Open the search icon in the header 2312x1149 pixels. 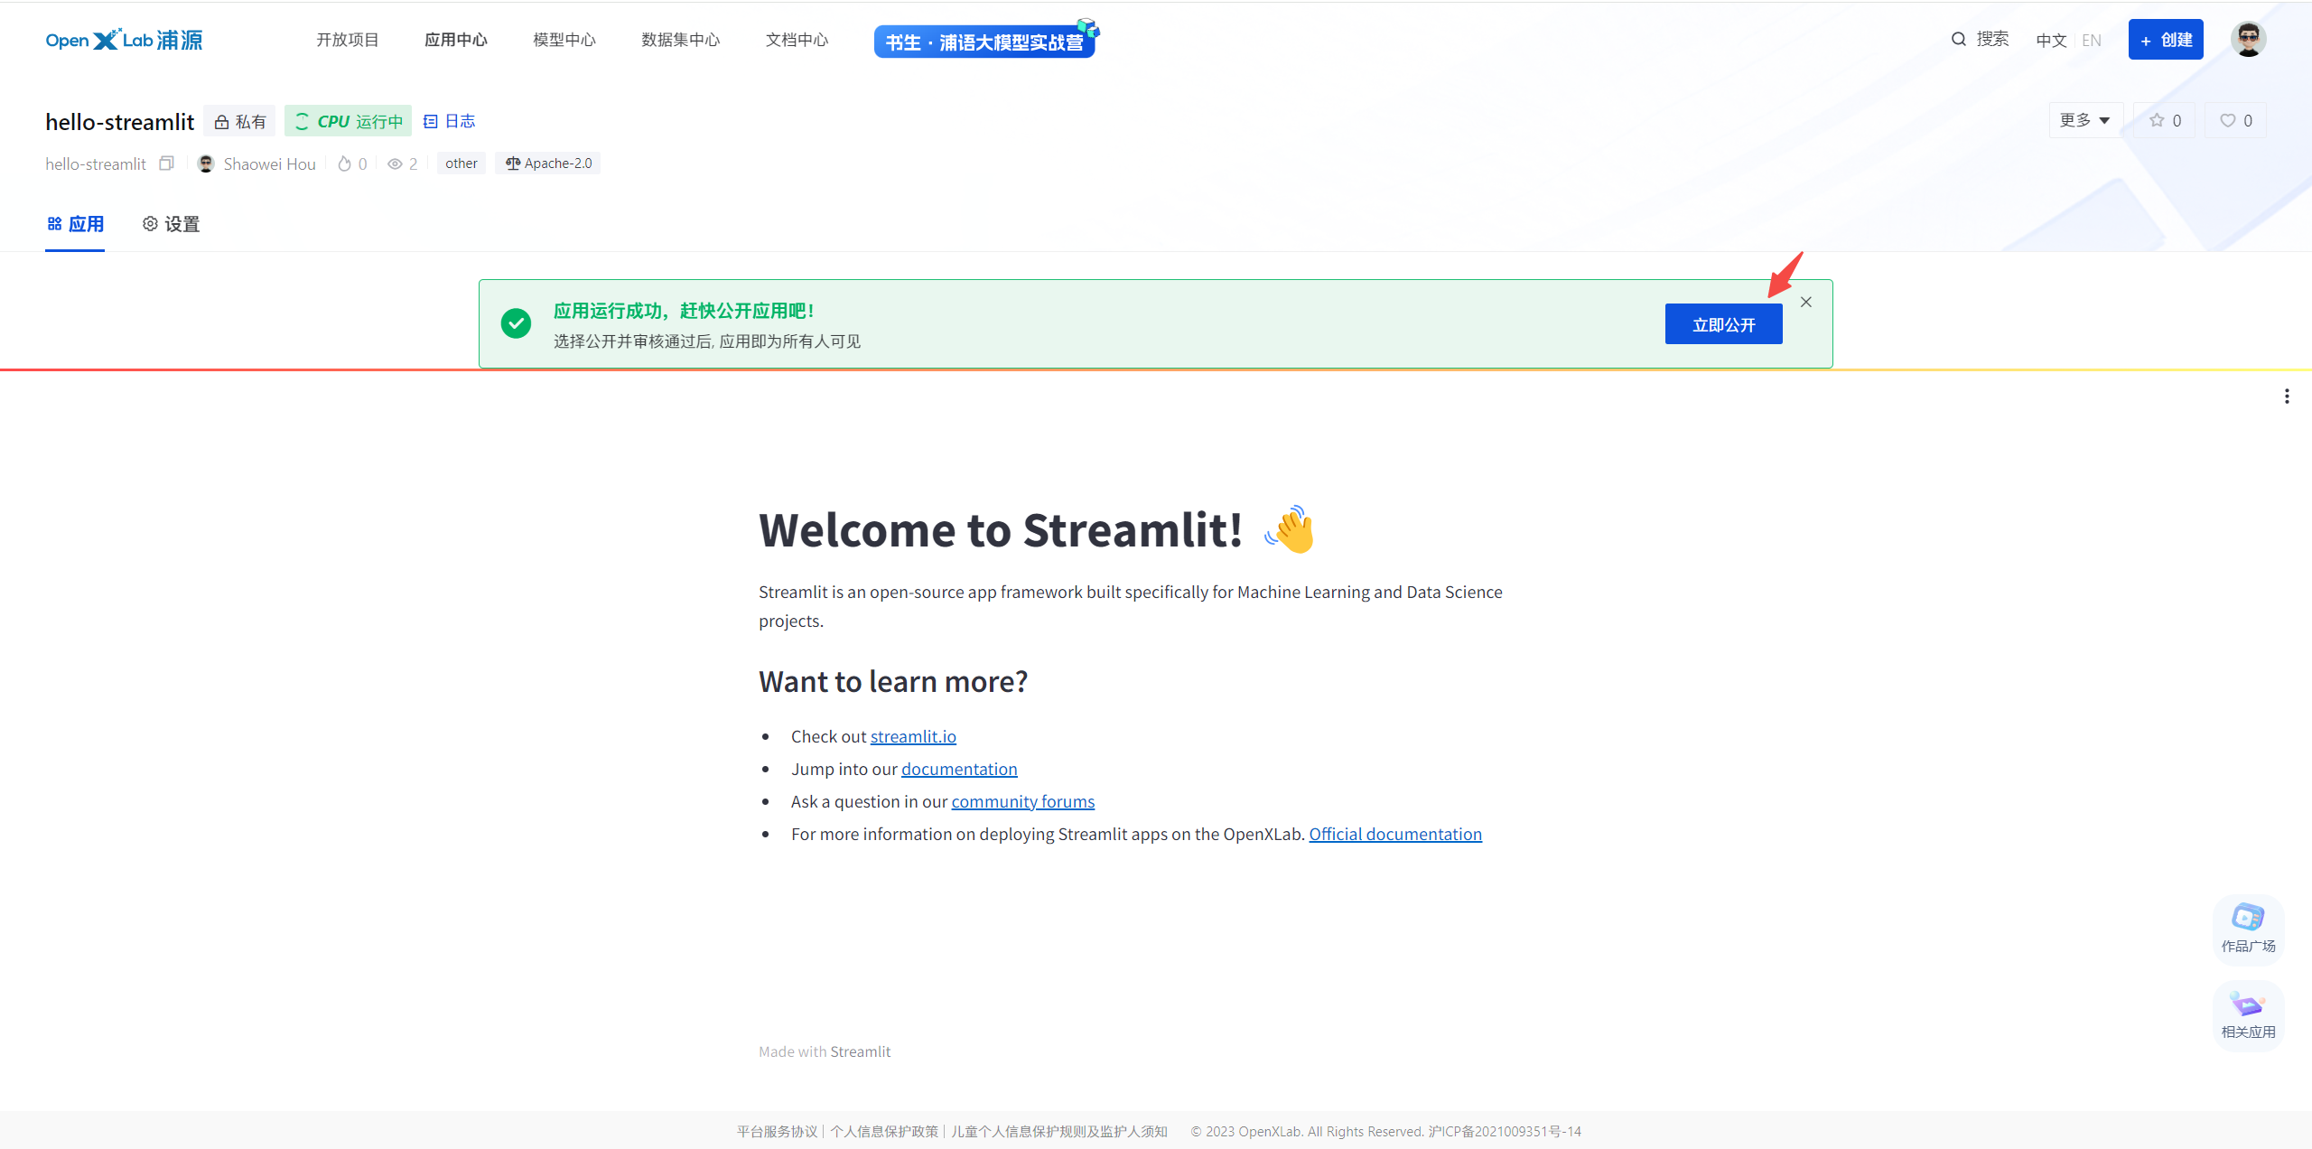[1957, 39]
